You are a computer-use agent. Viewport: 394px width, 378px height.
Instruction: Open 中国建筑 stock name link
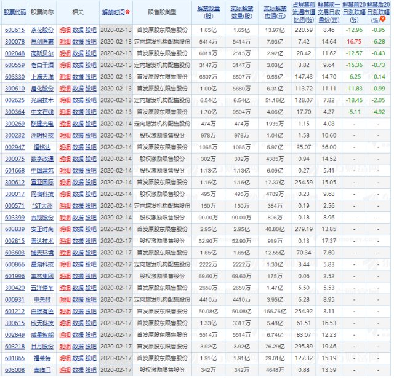(x=42, y=171)
